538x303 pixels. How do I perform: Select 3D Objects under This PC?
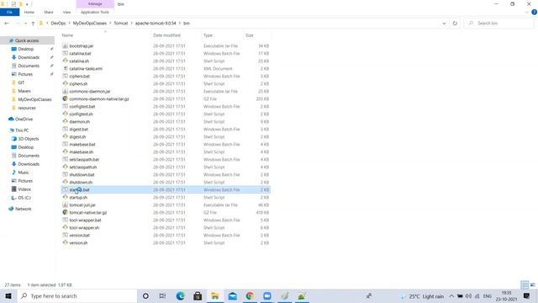(x=28, y=139)
